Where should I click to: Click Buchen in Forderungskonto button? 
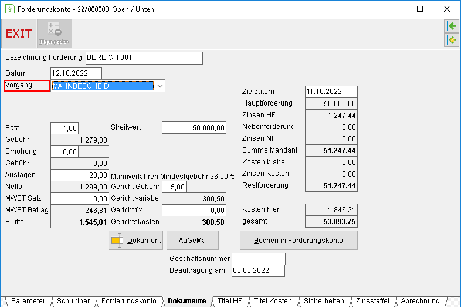tap(299, 241)
